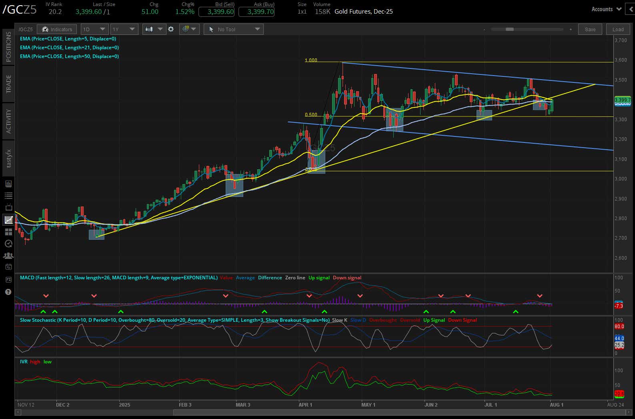Image resolution: width=635 pixels, height=419 pixels.
Task: Click the /GCZ5 symbol at top
Action: pyautogui.click(x=20, y=10)
